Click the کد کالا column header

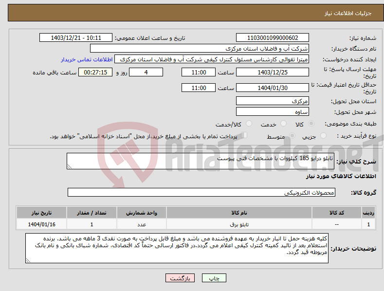(337, 213)
